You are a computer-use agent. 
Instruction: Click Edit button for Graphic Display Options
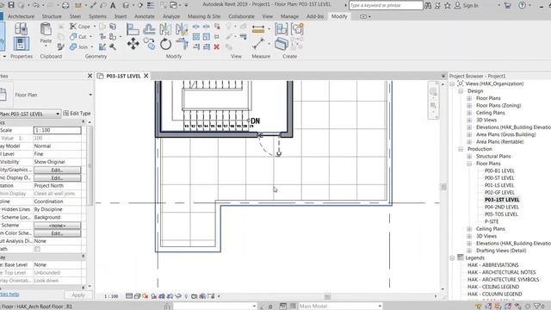coord(58,178)
